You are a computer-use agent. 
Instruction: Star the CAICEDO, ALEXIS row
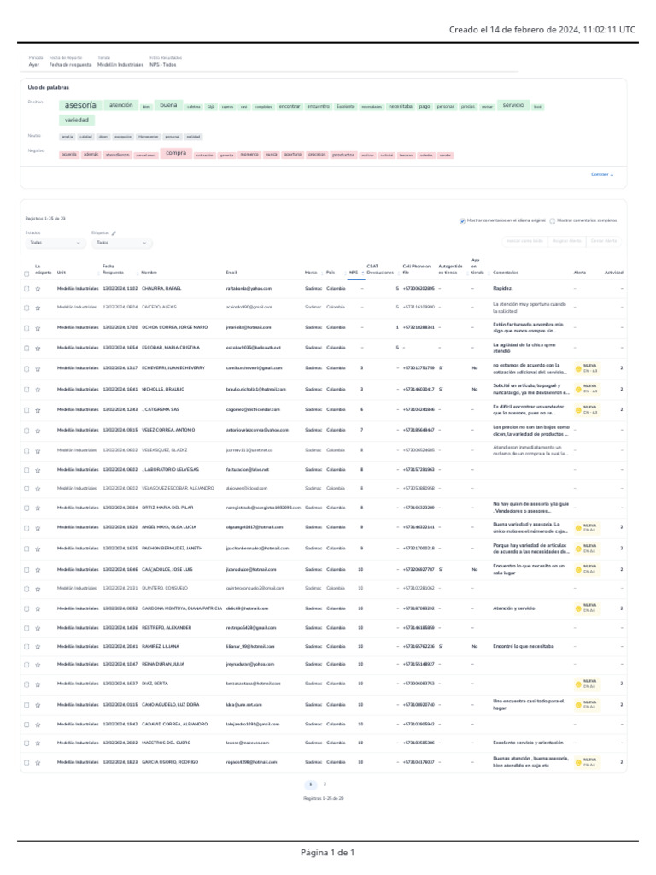(38, 308)
